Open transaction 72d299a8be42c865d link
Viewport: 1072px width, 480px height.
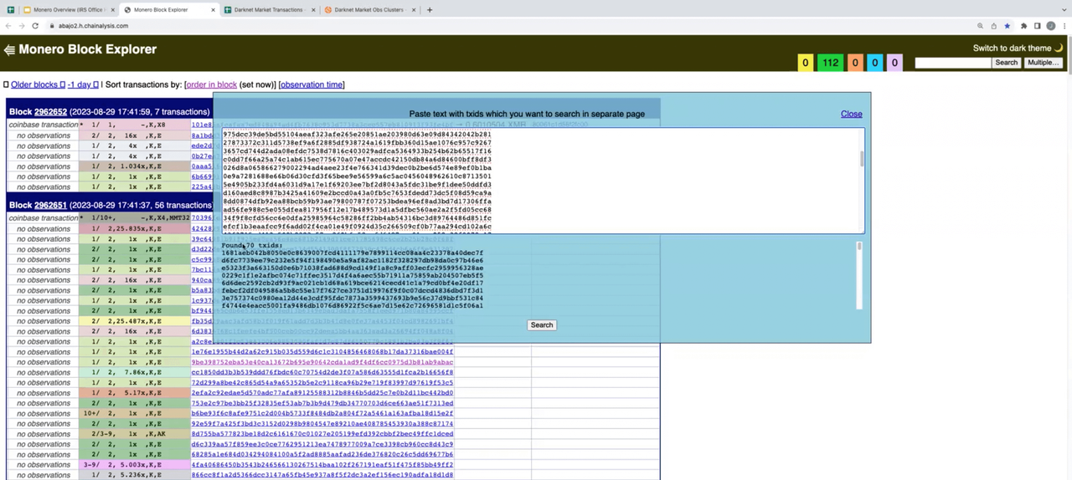(322, 382)
